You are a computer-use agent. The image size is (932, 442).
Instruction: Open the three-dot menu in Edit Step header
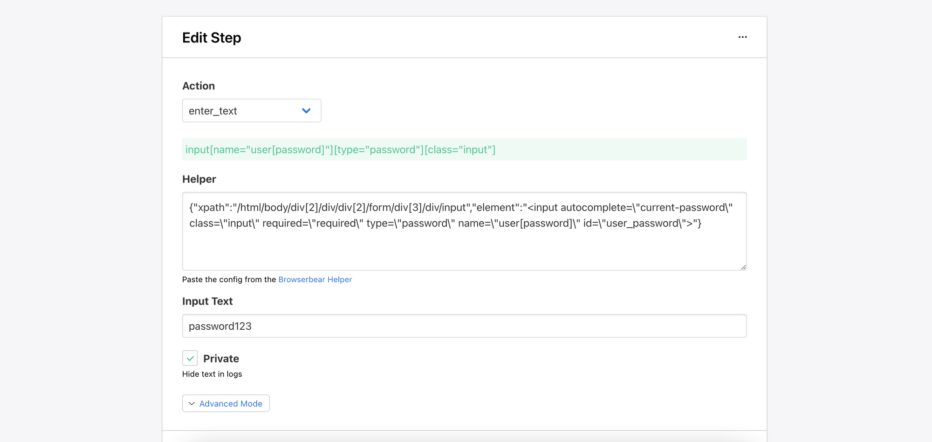742,37
